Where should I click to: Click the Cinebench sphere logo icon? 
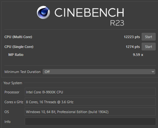pyautogui.click(x=43, y=12)
